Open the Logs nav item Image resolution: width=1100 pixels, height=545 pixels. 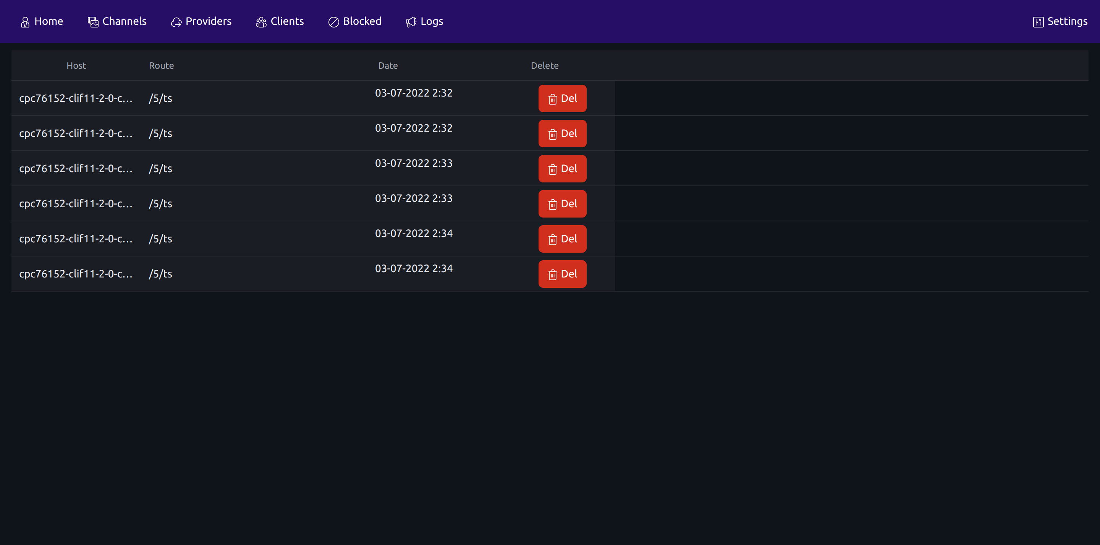pos(424,21)
